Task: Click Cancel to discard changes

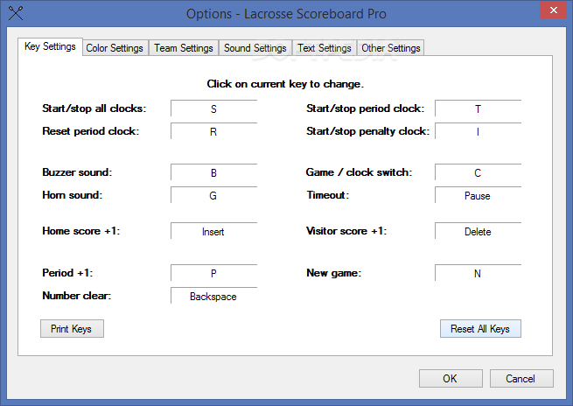Action: coord(521,378)
